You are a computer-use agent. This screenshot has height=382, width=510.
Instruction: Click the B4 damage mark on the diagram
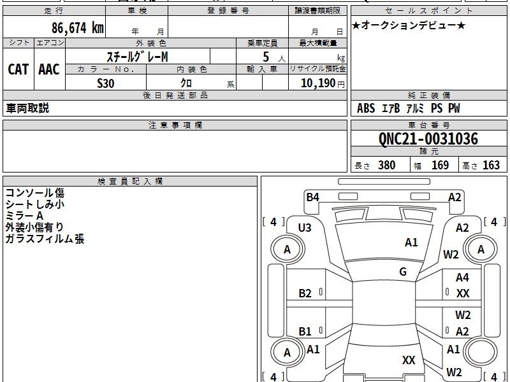[x=312, y=197]
